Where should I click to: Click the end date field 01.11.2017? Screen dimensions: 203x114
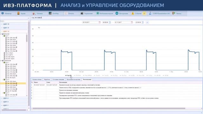tap(123, 22)
